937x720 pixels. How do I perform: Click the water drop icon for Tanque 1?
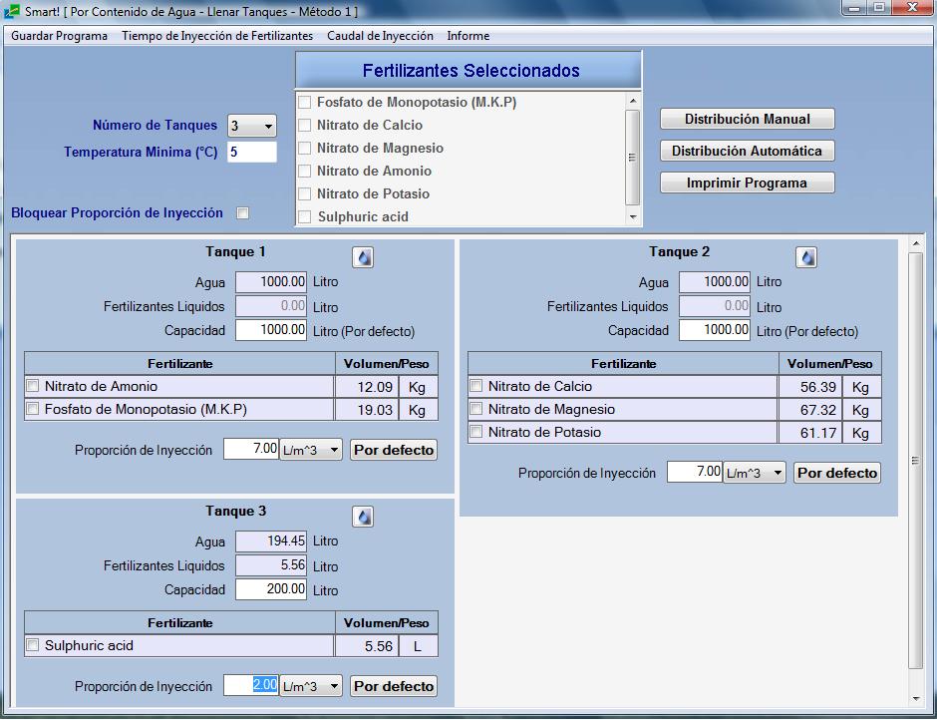(363, 257)
